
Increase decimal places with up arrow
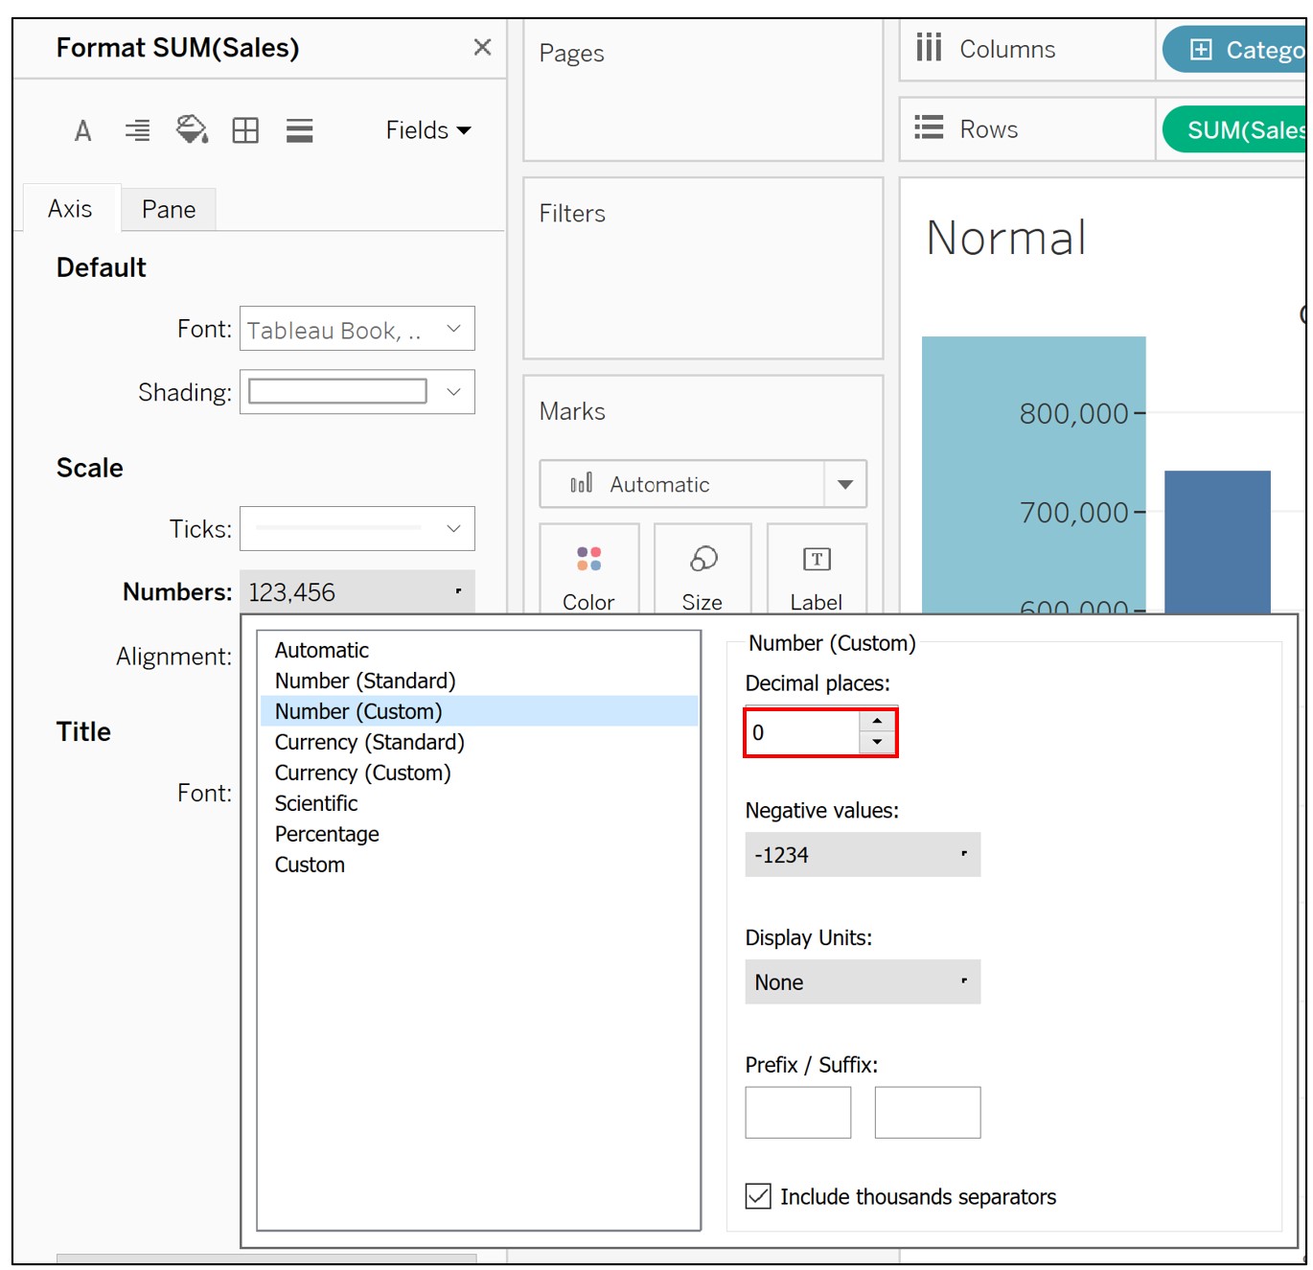877,721
